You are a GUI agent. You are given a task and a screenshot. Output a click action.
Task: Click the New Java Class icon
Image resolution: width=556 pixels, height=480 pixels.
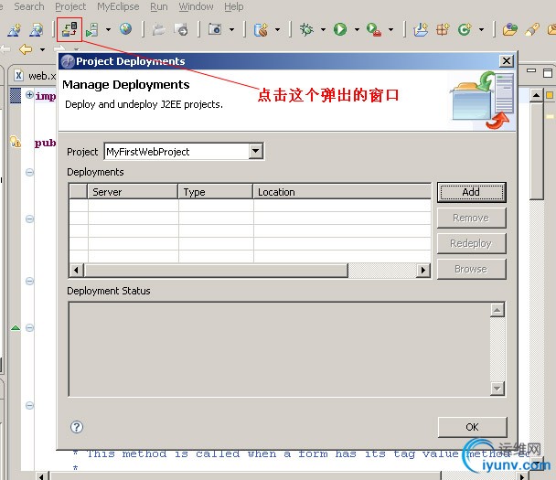[465, 29]
